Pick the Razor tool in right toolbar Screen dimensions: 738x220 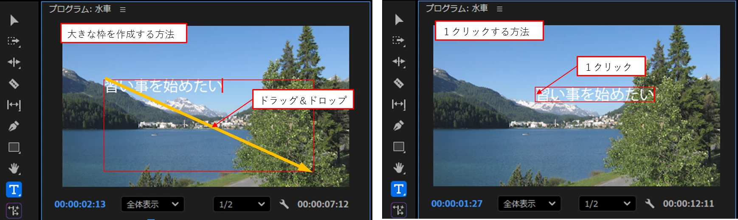(399, 83)
